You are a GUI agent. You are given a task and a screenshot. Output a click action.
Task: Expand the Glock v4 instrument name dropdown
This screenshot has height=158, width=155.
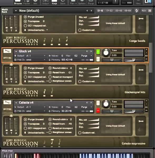tap(16, 51)
